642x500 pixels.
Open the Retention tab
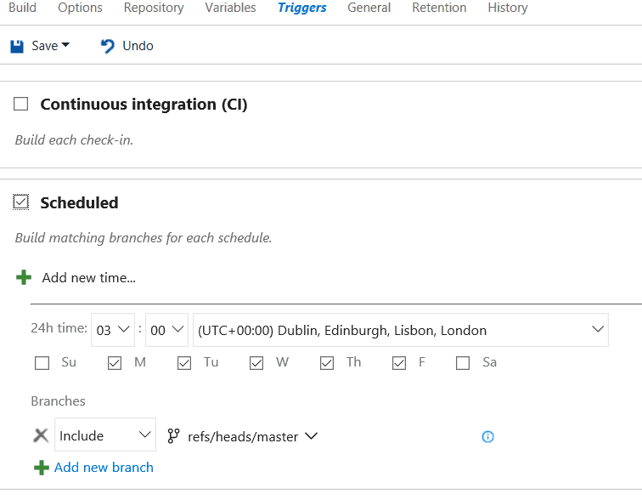[439, 8]
